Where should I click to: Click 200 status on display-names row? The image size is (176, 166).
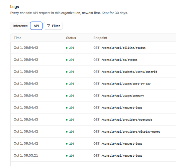tap(70, 132)
